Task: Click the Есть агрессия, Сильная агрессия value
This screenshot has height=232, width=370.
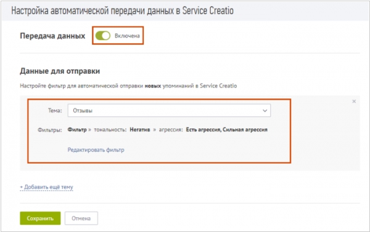Action: [x=226, y=130]
